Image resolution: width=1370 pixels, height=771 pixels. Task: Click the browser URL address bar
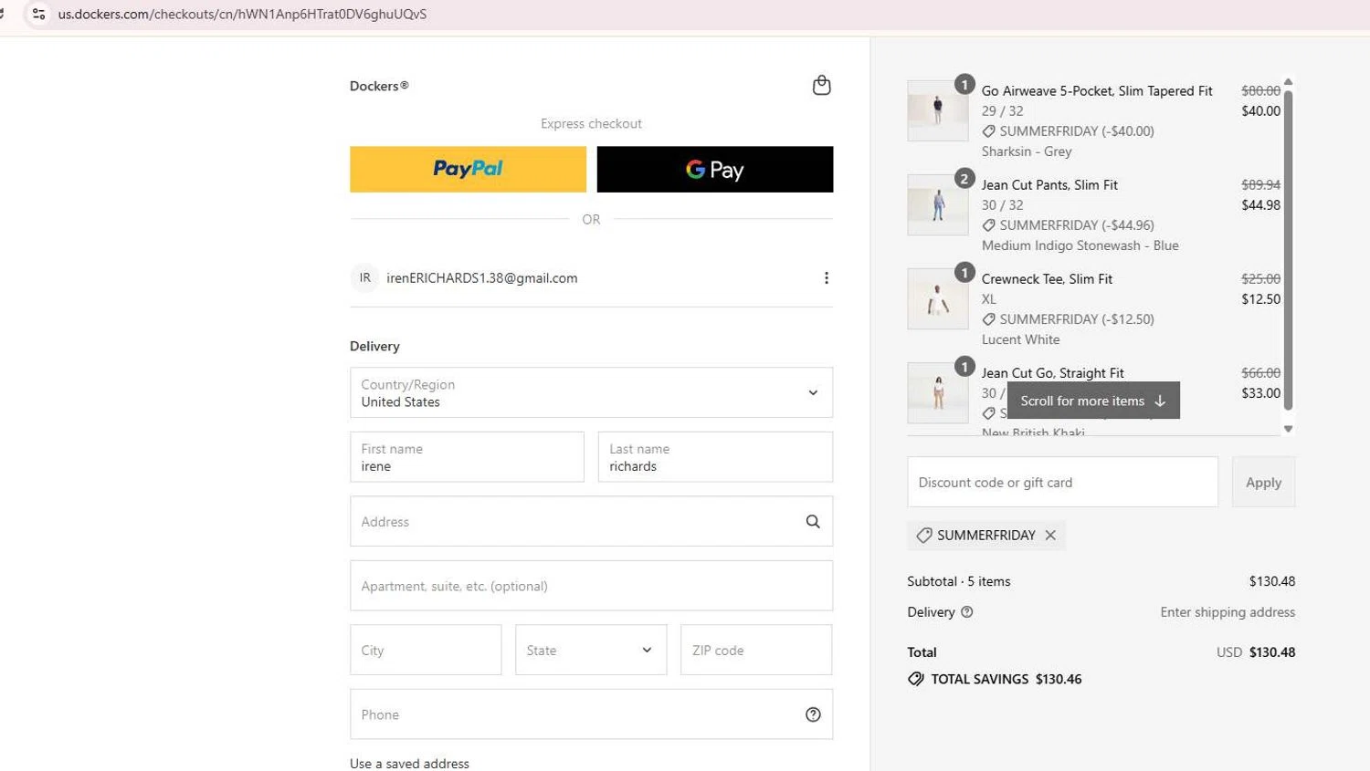[x=242, y=15]
